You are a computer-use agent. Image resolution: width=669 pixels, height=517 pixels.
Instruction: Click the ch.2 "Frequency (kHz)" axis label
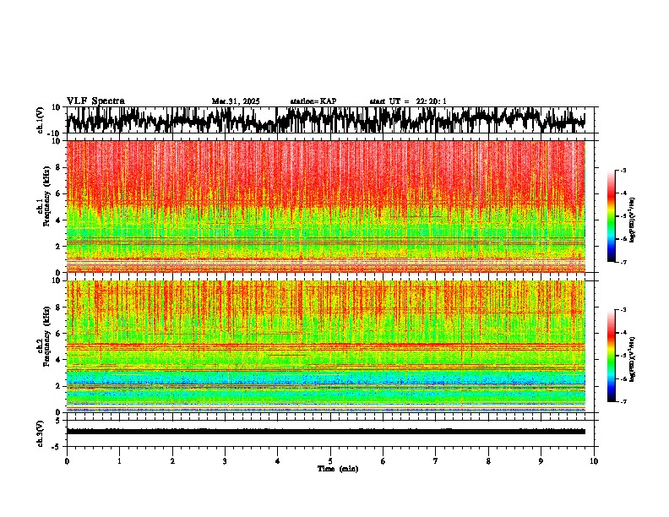pyautogui.click(x=46, y=336)
